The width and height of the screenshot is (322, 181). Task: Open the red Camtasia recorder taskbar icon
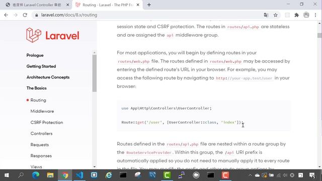coord(225,175)
